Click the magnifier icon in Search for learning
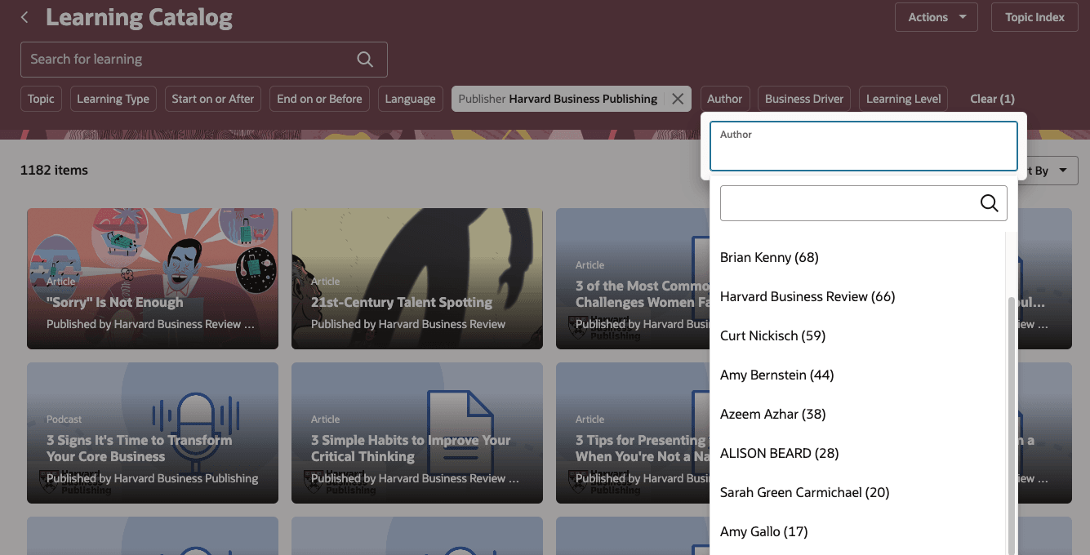The height and width of the screenshot is (555, 1090). (x=365, y=60)
